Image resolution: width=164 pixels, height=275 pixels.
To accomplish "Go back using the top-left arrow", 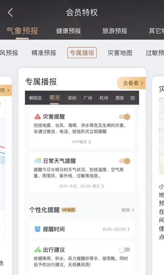I will (10, 12).
